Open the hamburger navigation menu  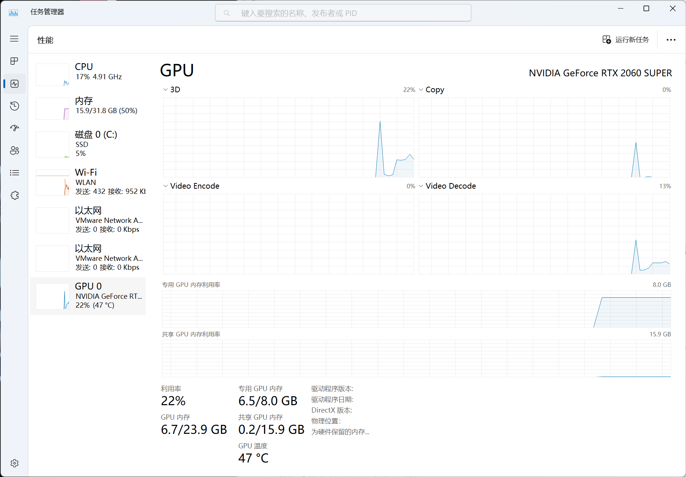[x=14, y=39]
